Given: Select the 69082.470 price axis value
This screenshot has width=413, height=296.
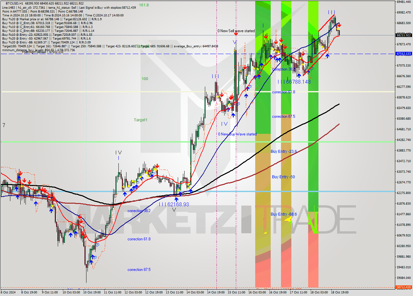Looking at the screenshot, I should (x=404, y=13).
